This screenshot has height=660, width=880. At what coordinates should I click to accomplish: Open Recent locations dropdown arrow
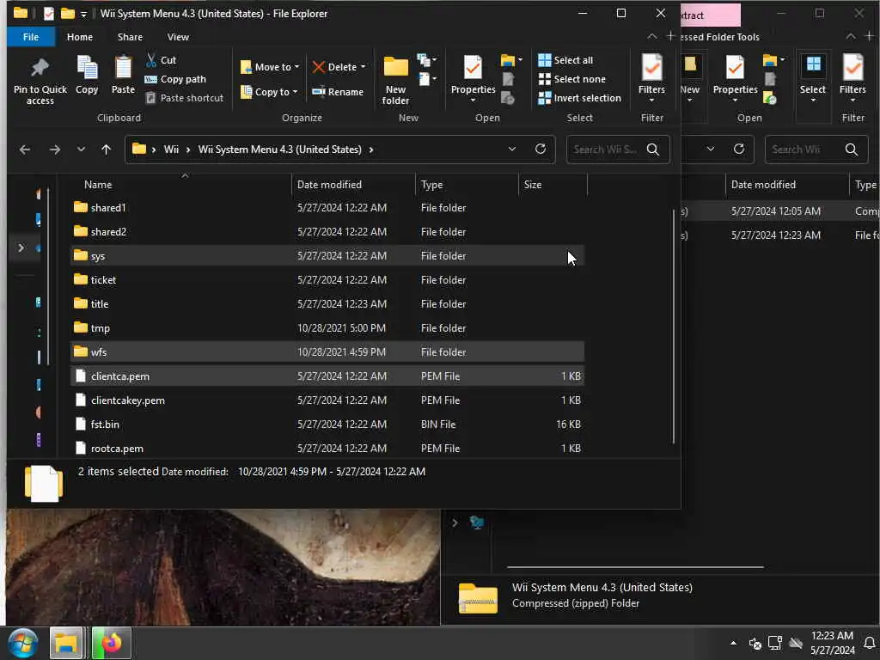tap(81, 150)
